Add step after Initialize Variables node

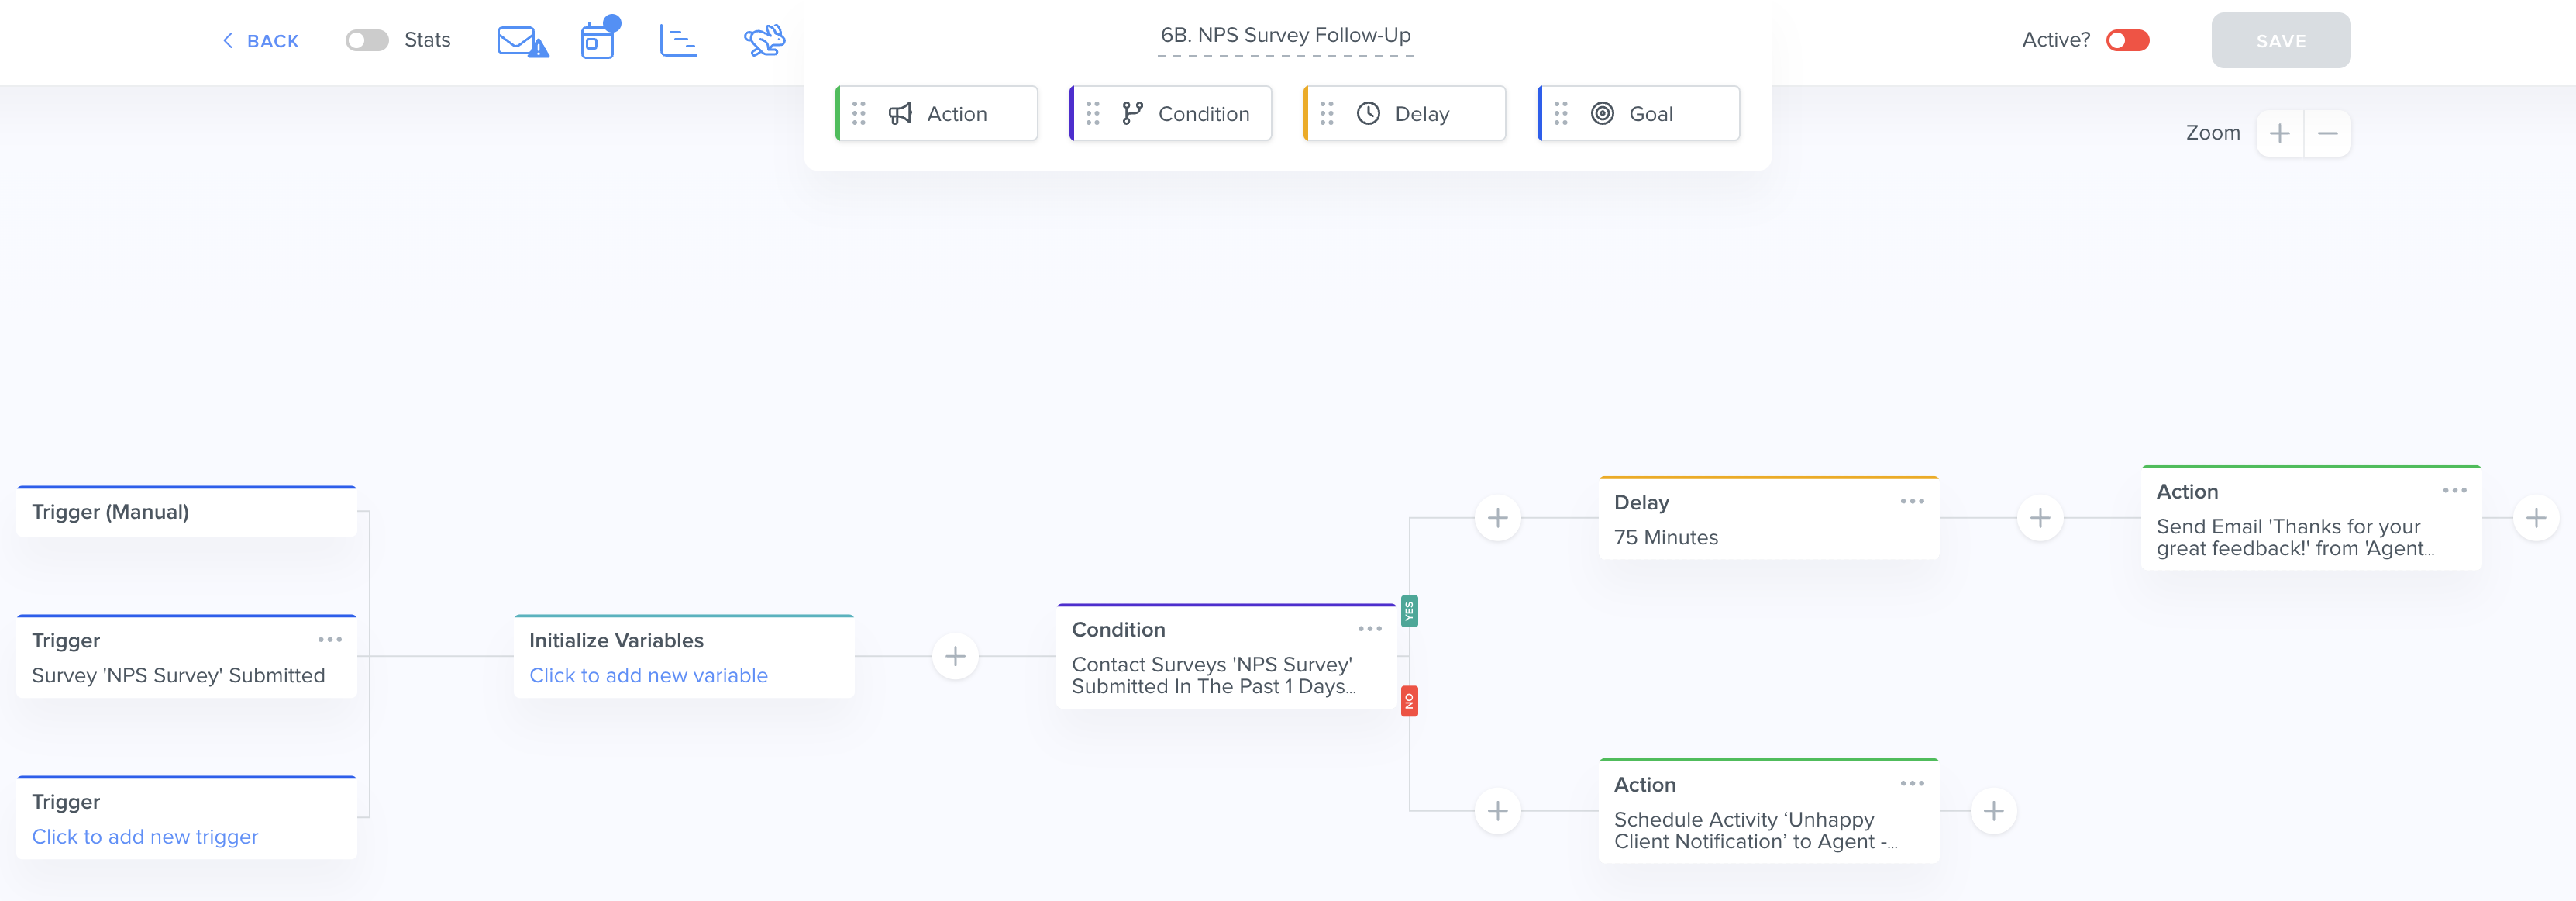[955, 656]
